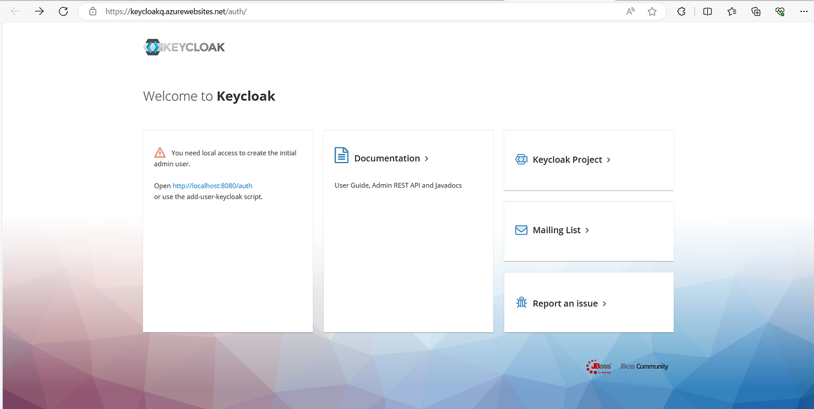Viewport: 814px width, 409px height.
Task: Open Browser essentials heart icon
Action: pos(779,11)
